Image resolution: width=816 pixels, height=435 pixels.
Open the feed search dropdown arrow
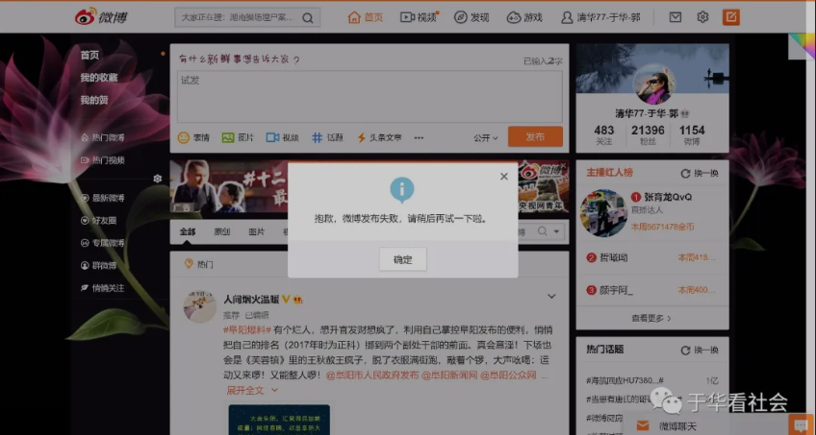[x=556, y=231]
